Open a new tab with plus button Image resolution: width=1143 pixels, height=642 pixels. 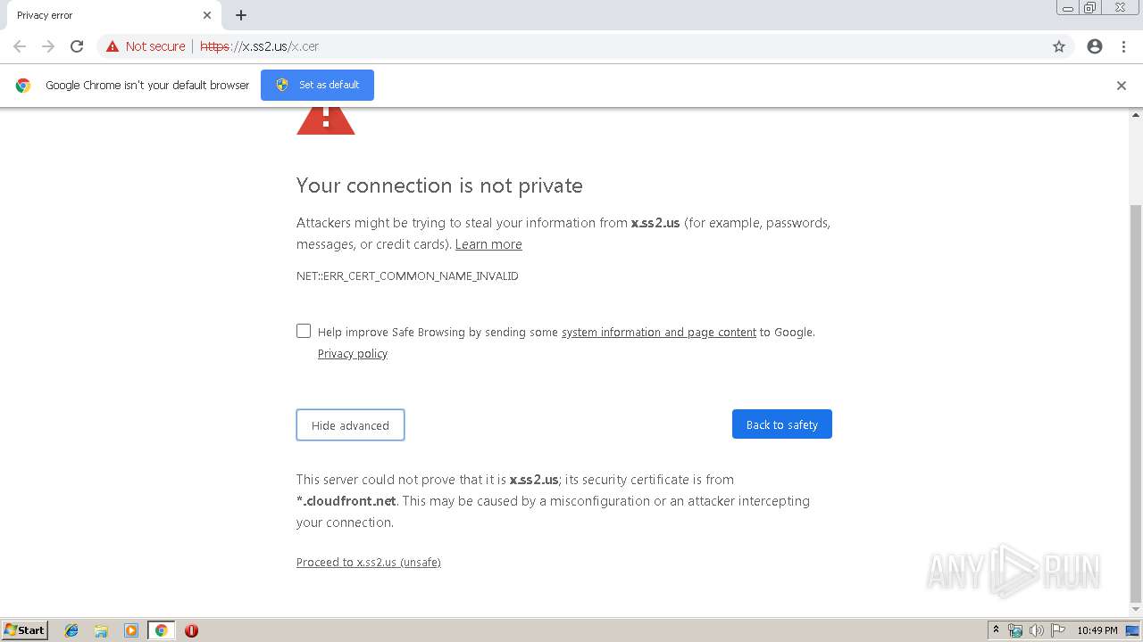click(x=241, y=15)
